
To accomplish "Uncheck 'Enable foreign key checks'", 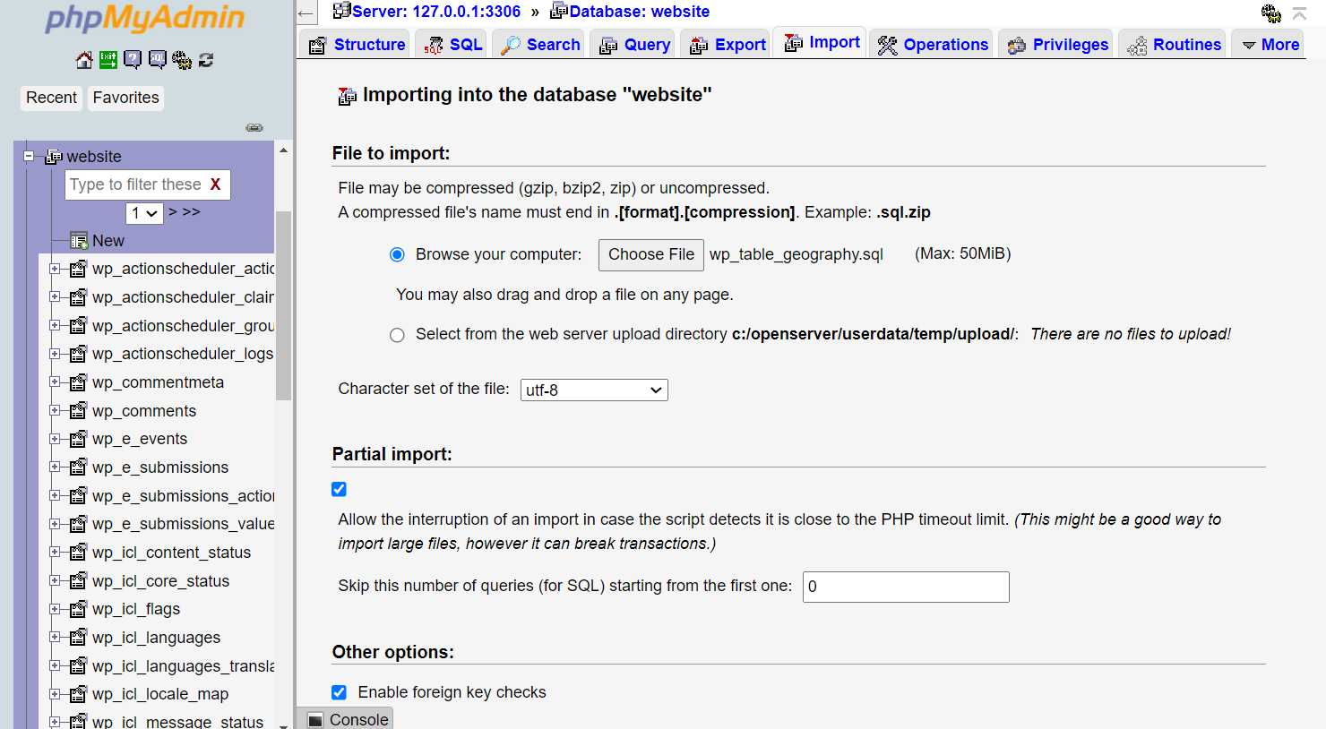I will tap(339, 692).
